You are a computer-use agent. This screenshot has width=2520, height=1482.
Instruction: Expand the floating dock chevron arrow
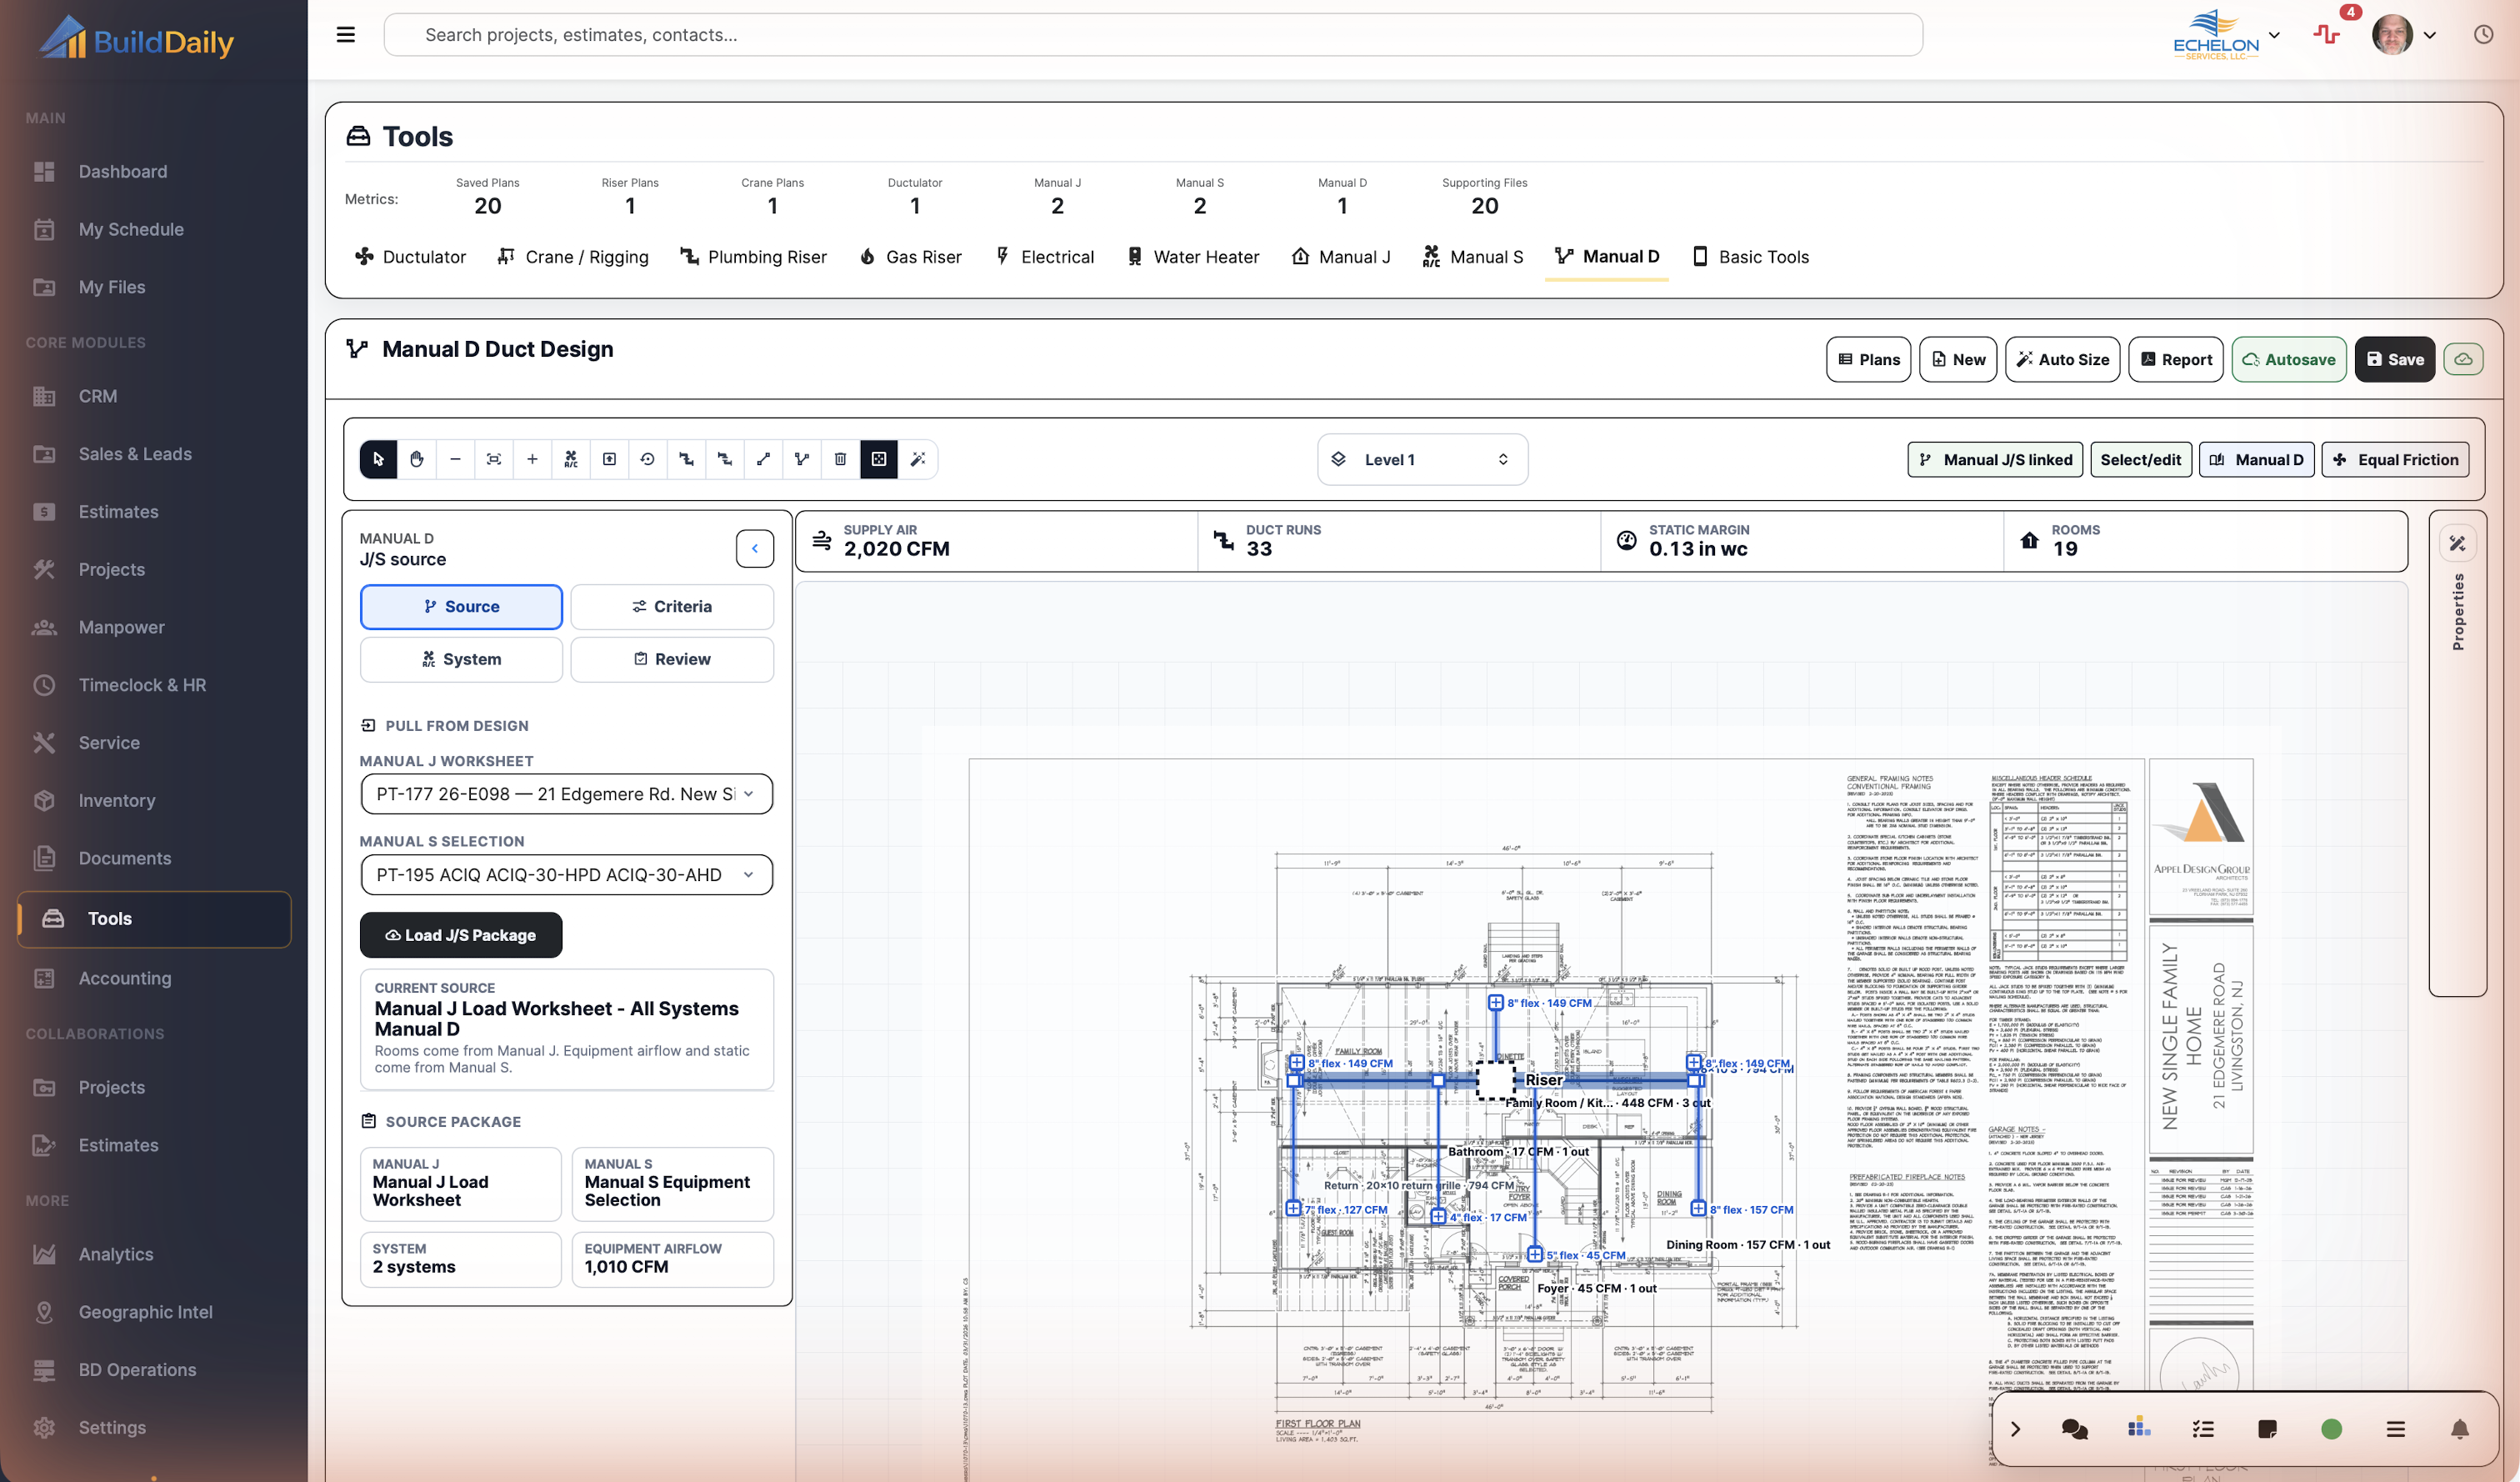point(2015,1429)
